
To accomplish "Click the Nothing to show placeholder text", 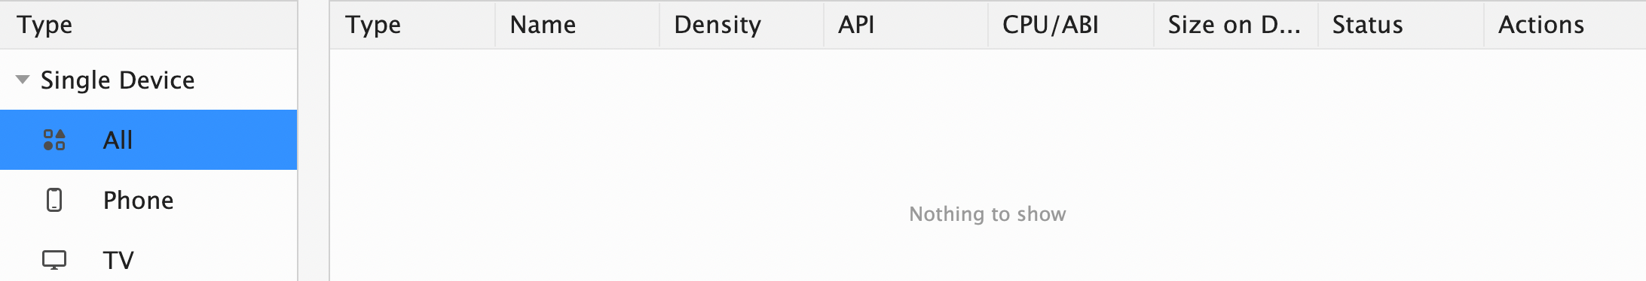I will click(987, 214).
